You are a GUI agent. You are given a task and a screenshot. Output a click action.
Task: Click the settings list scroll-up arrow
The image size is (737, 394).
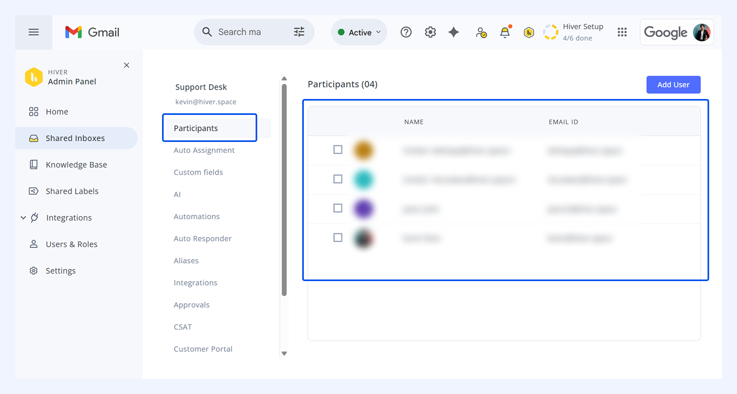(284, 78)
